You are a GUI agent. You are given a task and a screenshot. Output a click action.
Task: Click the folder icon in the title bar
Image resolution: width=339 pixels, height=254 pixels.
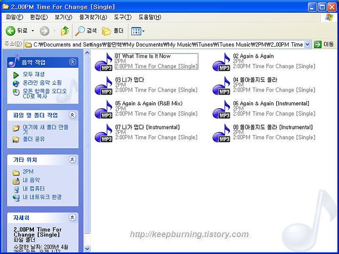pos(6,7)
